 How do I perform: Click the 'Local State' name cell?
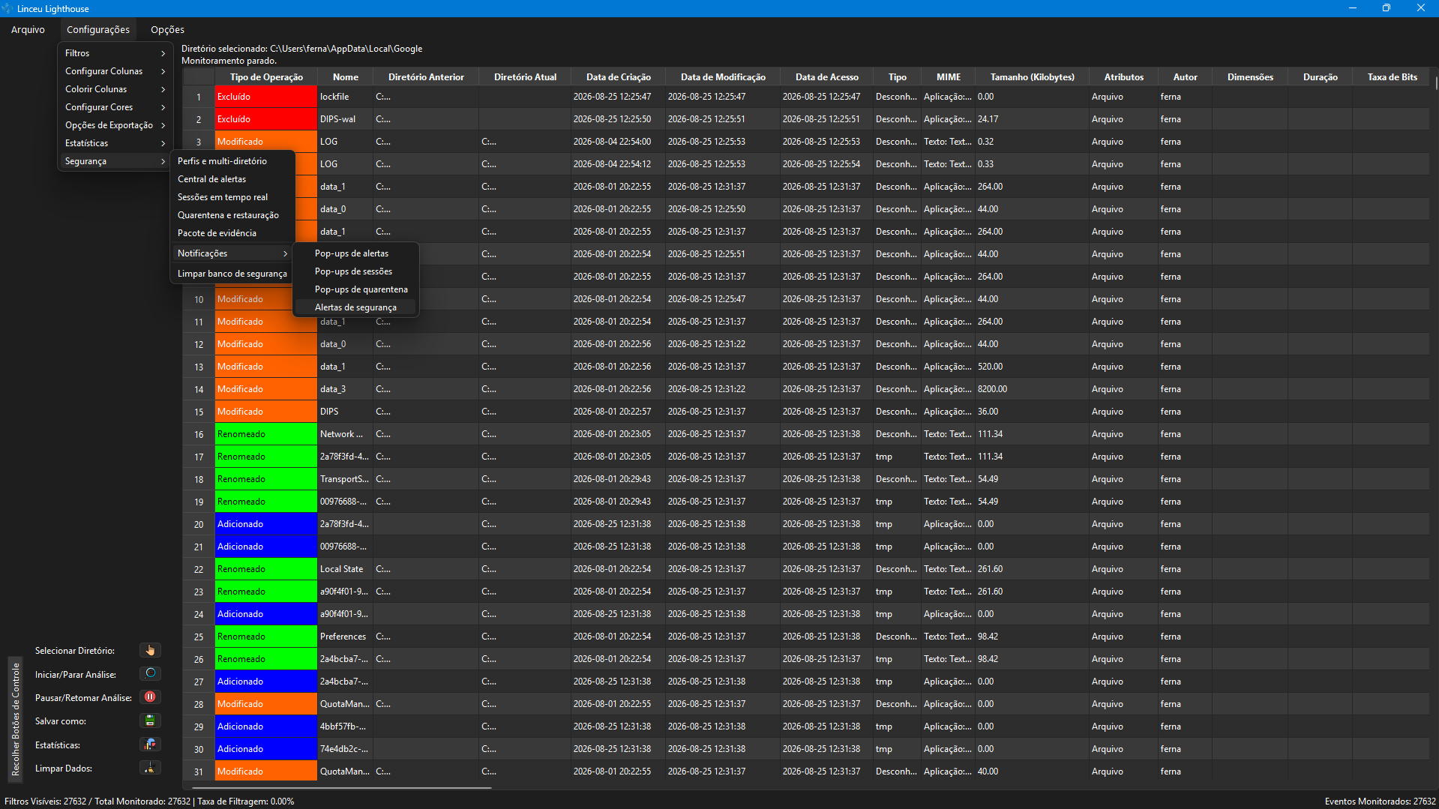pyautogui.click(x=345, y=569)
